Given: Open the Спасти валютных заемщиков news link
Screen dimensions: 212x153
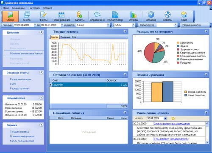Looking at the screenshot, I should pyautogui.click(x=172, y=124).
